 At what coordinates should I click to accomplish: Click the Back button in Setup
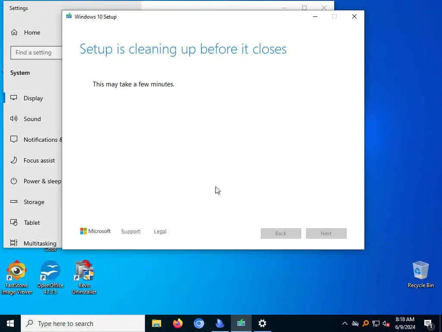point(281,233)
